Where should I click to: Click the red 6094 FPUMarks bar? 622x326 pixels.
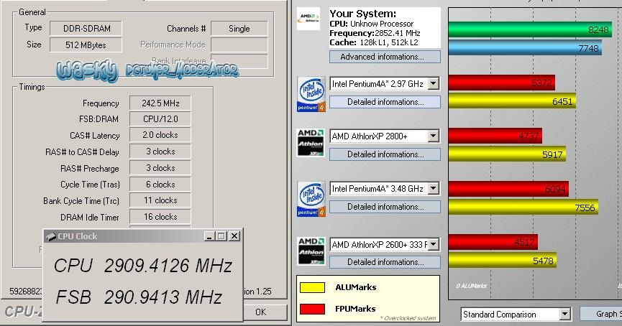[508, 189]
